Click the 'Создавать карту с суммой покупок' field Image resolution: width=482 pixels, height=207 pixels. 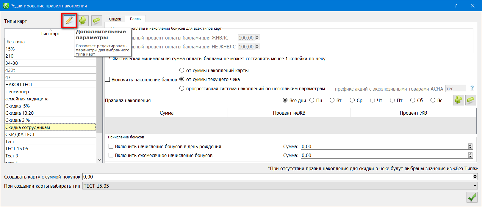(x=277, y=177)
